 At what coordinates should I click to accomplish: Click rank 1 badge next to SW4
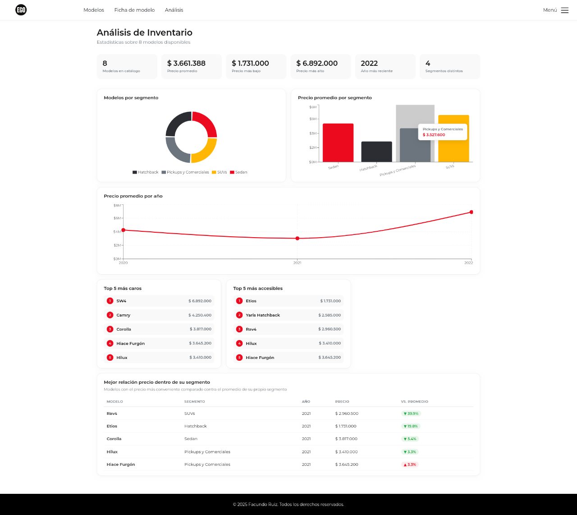click(110, 301)
